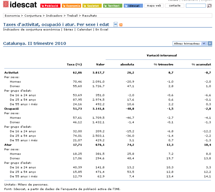Click the Ocupació row label

12,109
